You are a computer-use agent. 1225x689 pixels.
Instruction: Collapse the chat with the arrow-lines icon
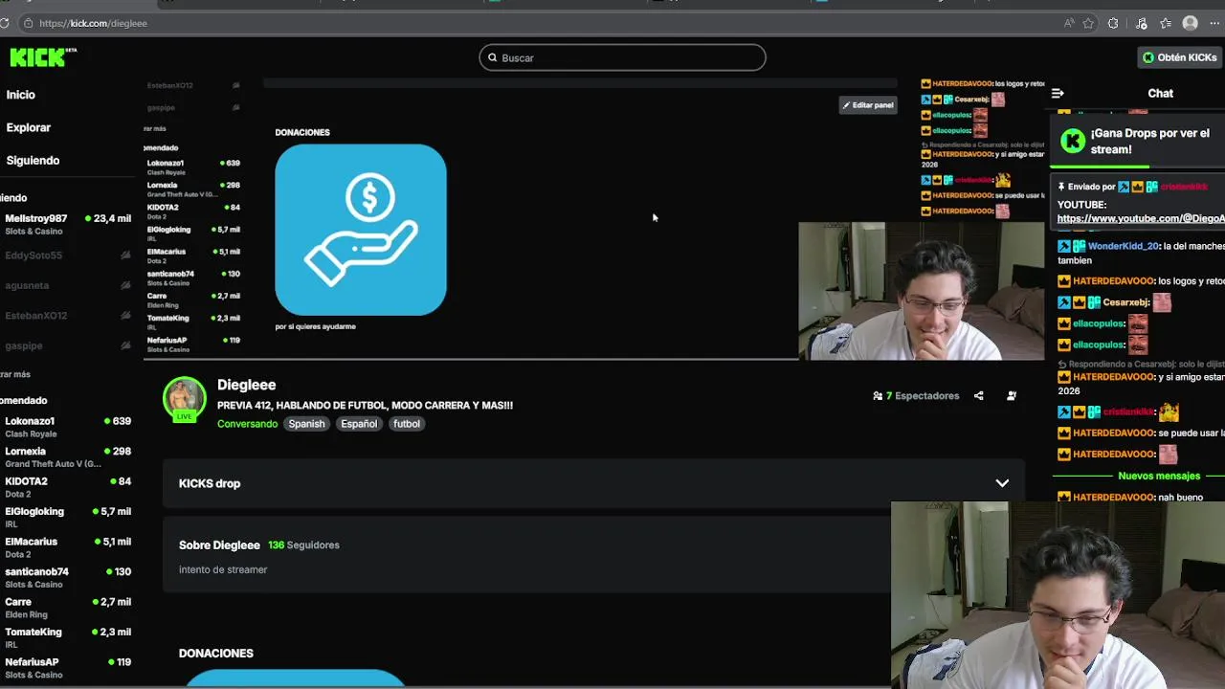click(1058, 93)
